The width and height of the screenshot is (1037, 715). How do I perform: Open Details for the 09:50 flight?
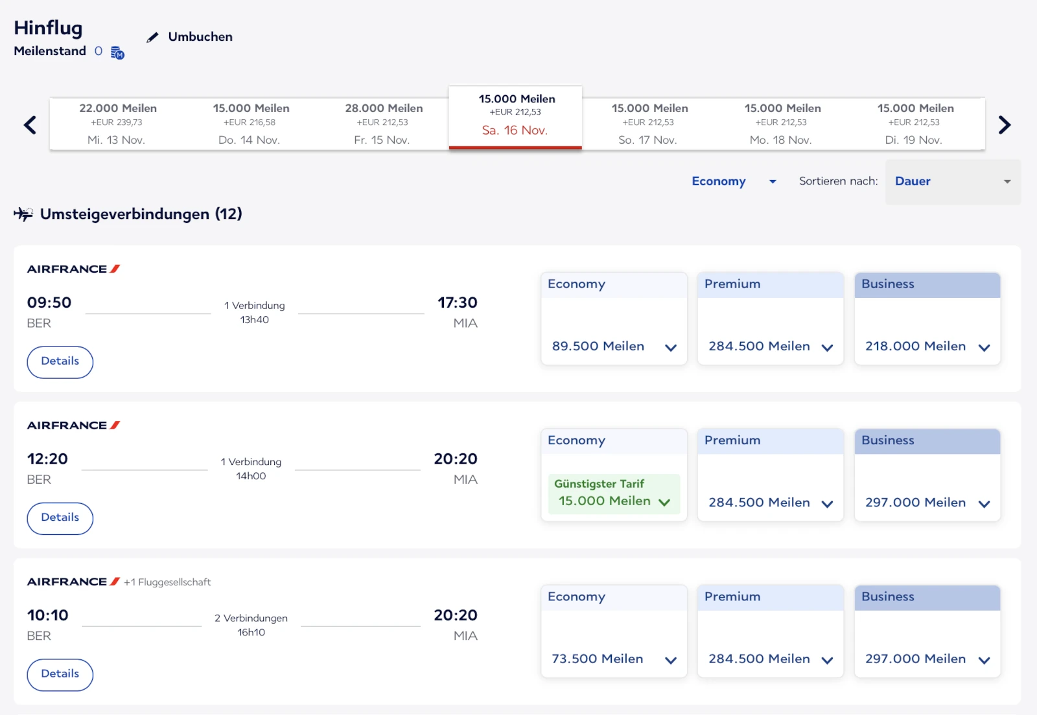(60, 362)
